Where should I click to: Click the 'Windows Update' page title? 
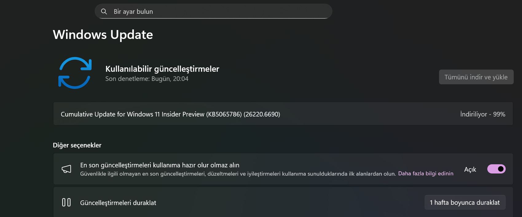103,35
